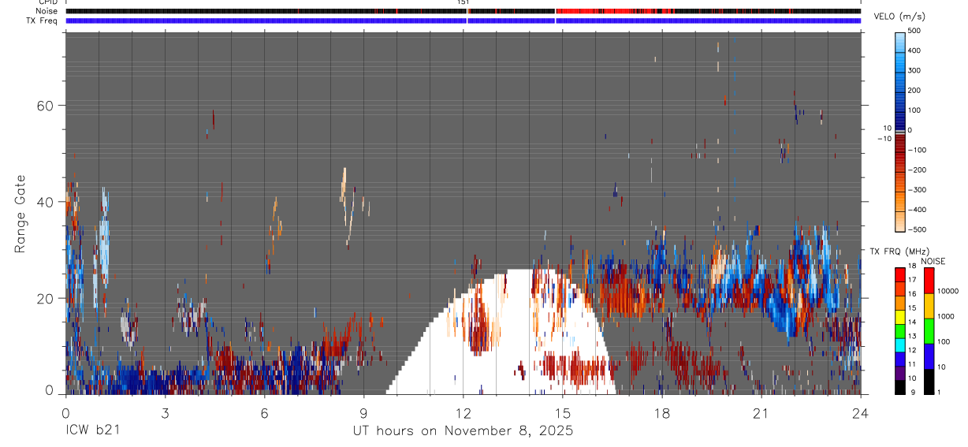
Task: Click the 18 hour label on UT axis
Action: (x=661, y=413)
